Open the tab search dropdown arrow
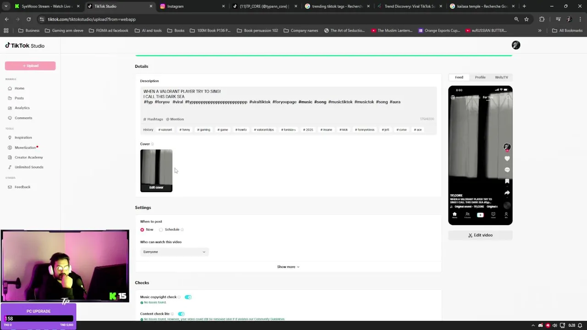This screenshot has width=587, height=330. (x=6, y=6)
